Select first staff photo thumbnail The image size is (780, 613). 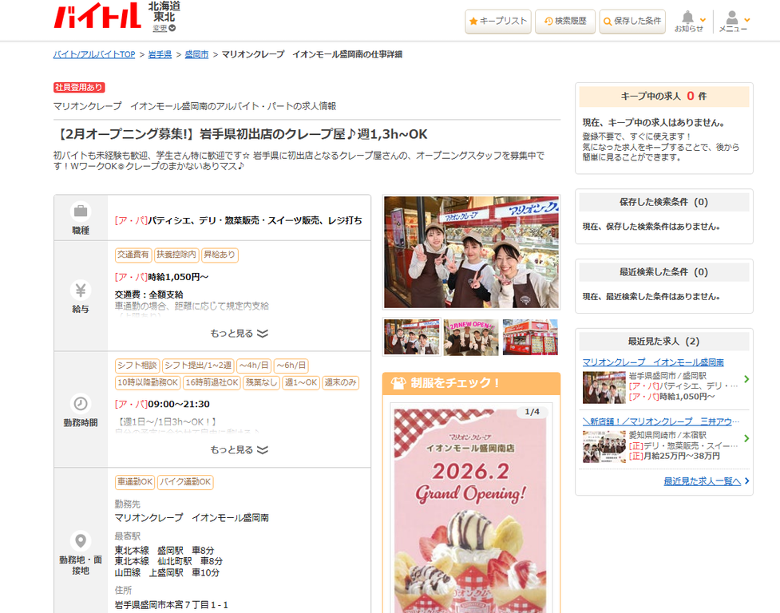click(412, 337)
